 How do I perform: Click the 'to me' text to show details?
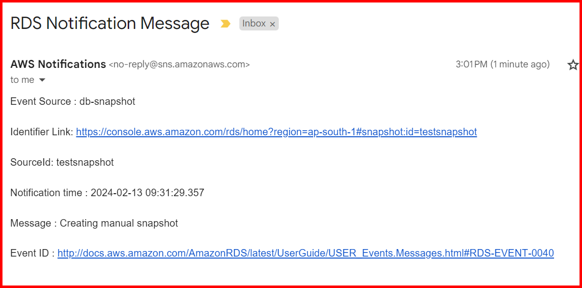coord(22,80)
